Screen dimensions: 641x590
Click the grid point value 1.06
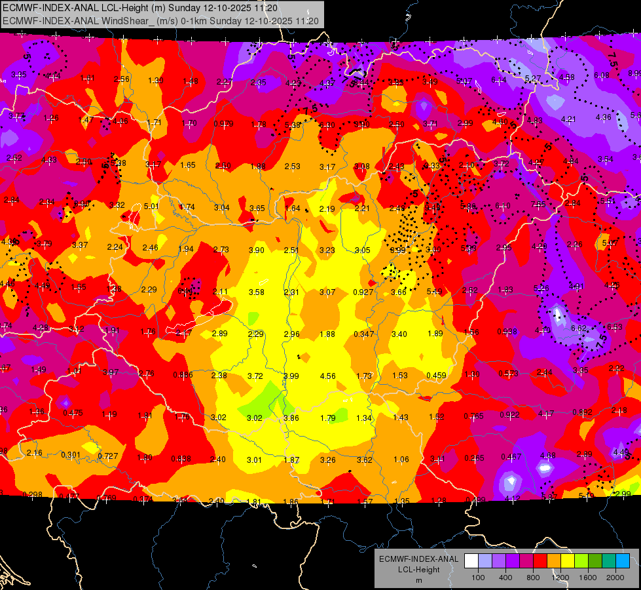[401, 460]
